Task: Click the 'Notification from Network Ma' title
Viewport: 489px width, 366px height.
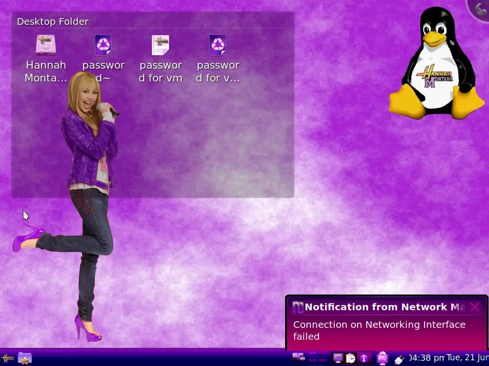Action: (x=384, y=307)
